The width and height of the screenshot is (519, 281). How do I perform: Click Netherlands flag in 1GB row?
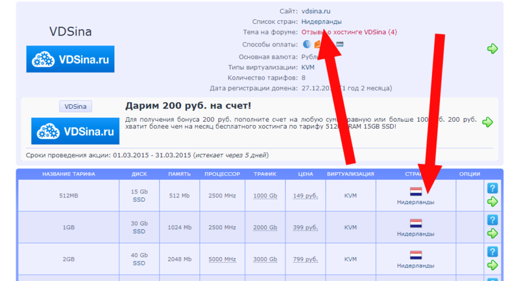click(x=416, y=223)
